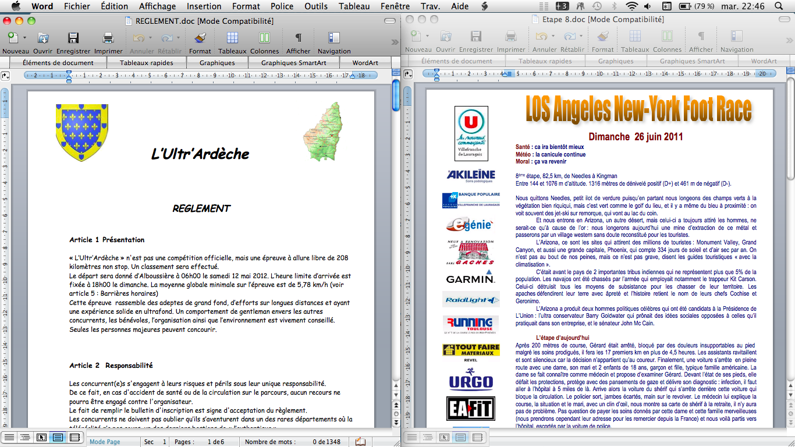This screenshot has height=447, width=795.
Task: Open the Nouveau dropdown arrow in REGLEMENT.doc
Action: pos(24,38)
